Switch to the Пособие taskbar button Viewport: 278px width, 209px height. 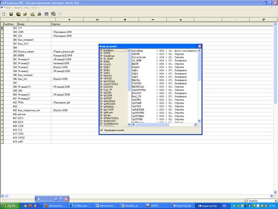click(132, 206)
